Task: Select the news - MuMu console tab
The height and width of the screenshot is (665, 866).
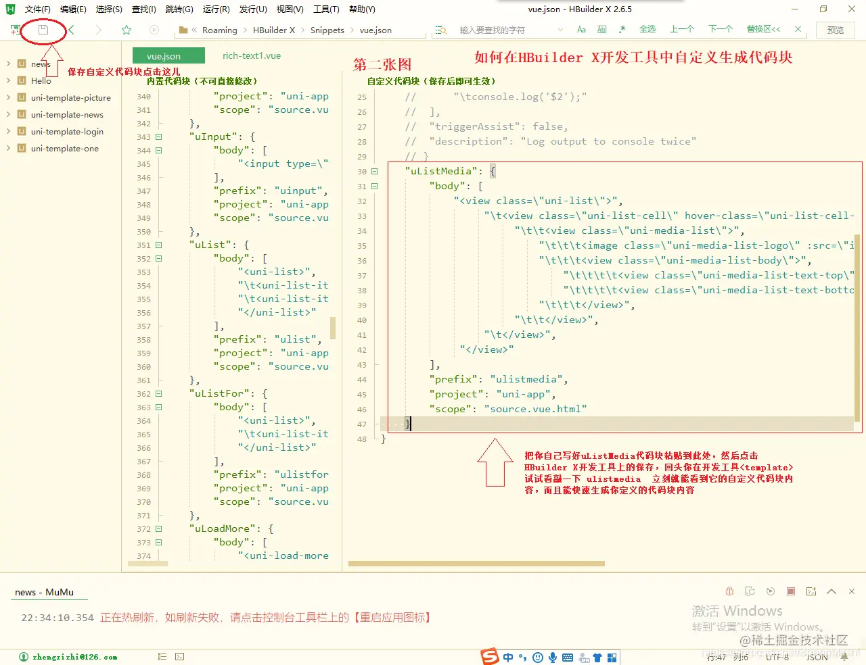Action: click(44, 592)
